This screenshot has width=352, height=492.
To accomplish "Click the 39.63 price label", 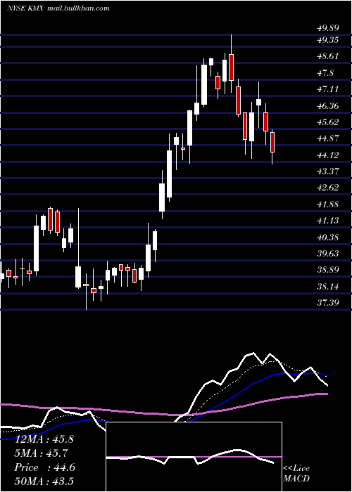I will tap(327, 254).
